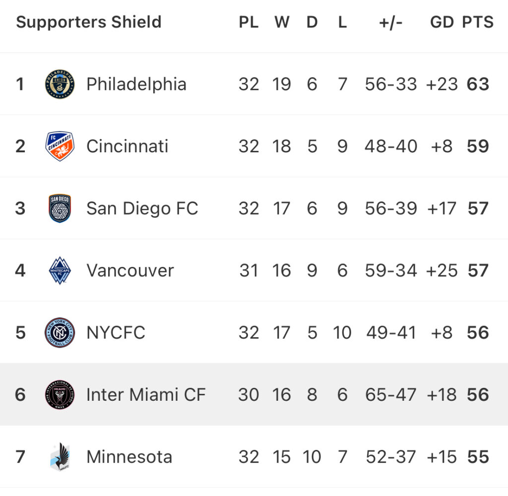The image size is (508, 496).
Task: Click the +/- goals column header
Action: tap(391, 23)
